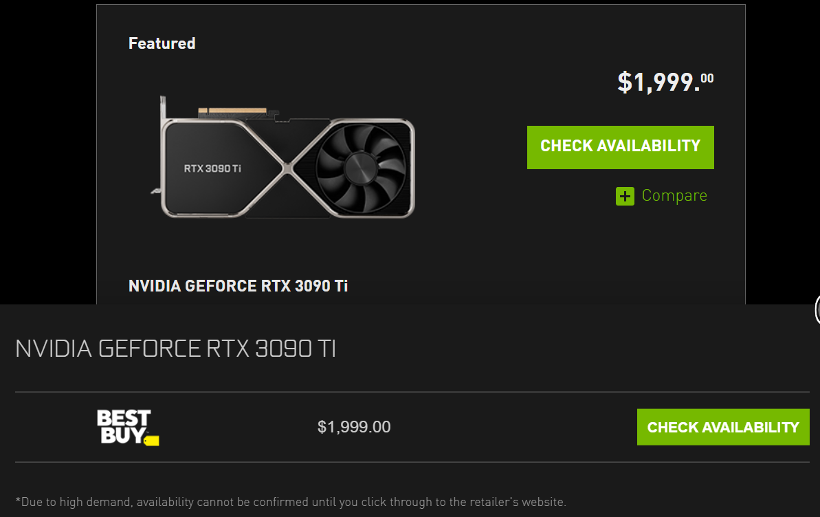This screenshot has height=517, width=820.
Task: Open the NVIDIA GEFORCE RTX 3090 Ti product title
Action: click(238, 285)
